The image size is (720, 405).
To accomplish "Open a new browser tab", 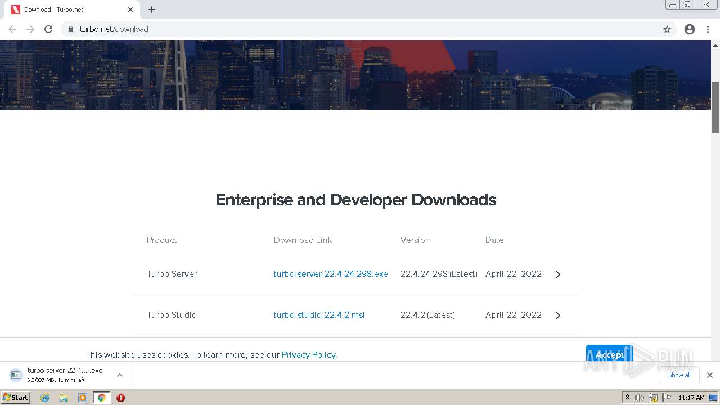I will [152, 10].
